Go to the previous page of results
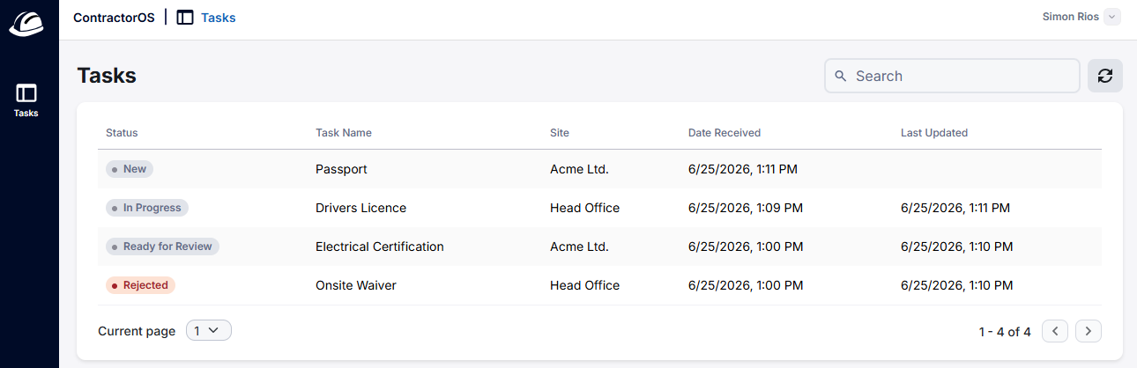This screenshot has height=368, width=1137. [1055, 331]
